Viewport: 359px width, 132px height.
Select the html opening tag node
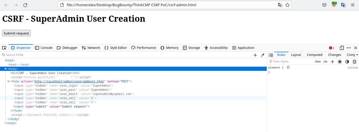[x=10, y=60]
